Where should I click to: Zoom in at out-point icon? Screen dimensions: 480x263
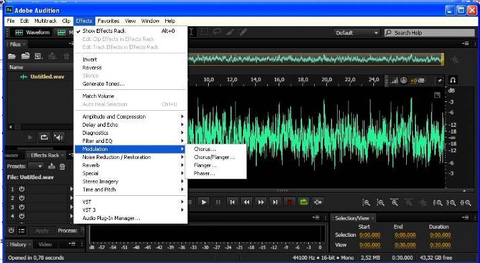tap(451, 203)
